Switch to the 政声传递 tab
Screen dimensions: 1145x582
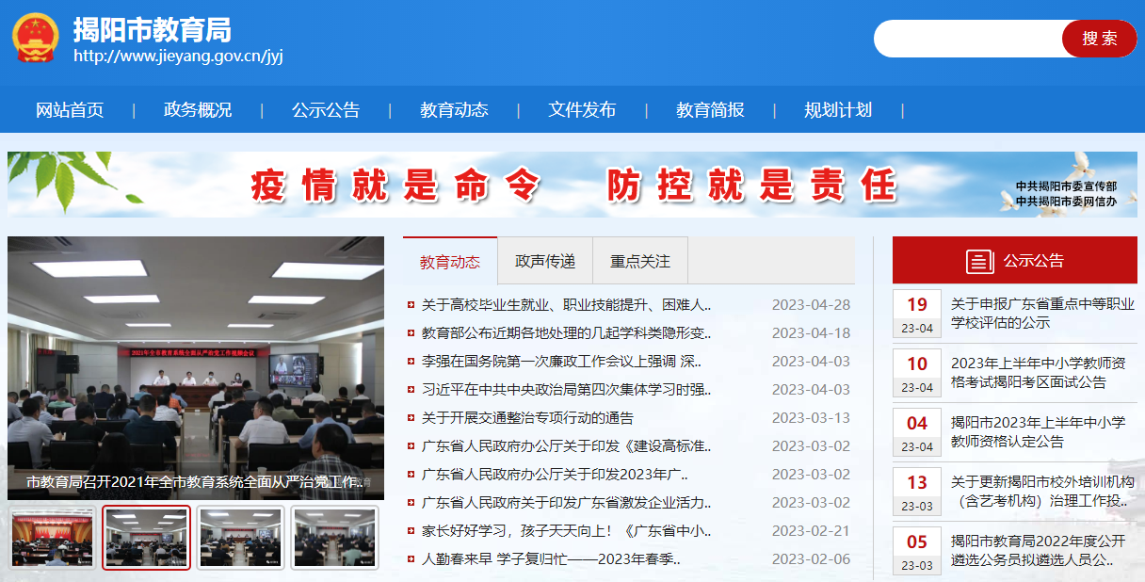(x=545, y=261)
